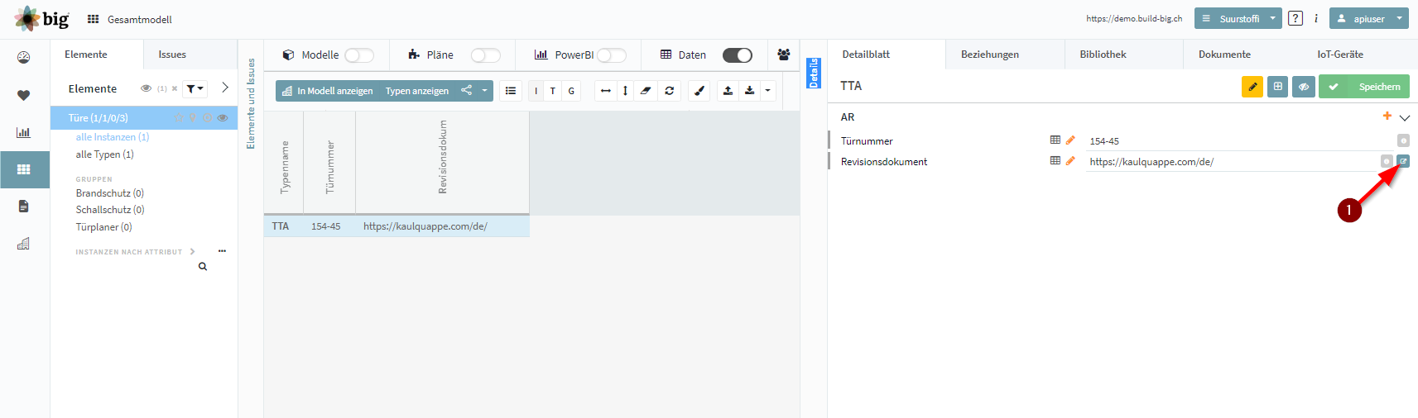Expand the apiuser account menu
This screenshot has height=418, width=1418.
[x=1368, y=18]
